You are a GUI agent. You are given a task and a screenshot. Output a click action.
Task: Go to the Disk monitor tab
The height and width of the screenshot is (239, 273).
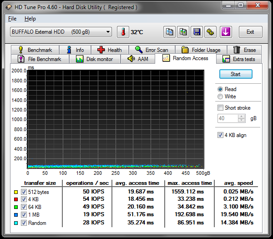click(95, 59)
